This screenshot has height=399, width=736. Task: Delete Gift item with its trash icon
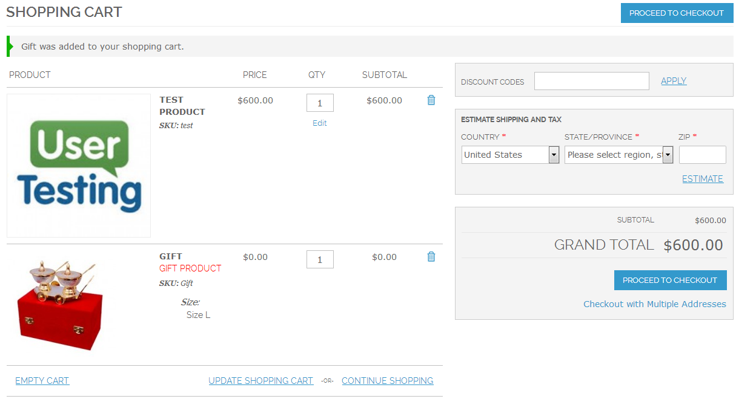[431, 257]
